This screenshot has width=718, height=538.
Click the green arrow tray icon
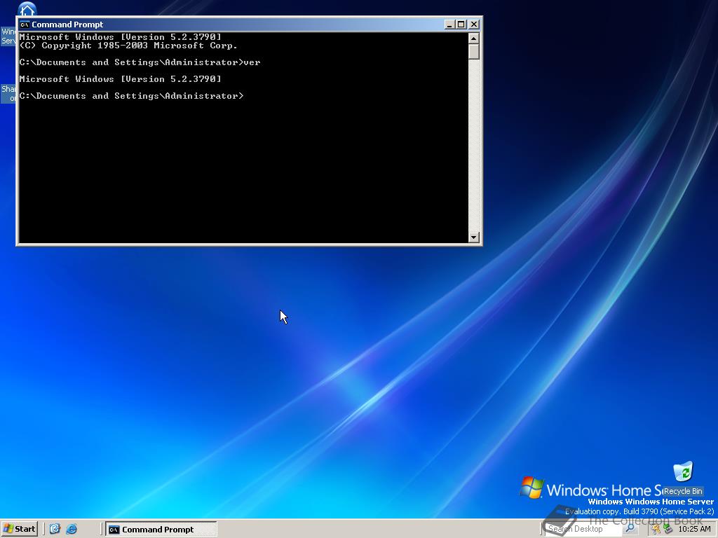(x=668, y=529)
